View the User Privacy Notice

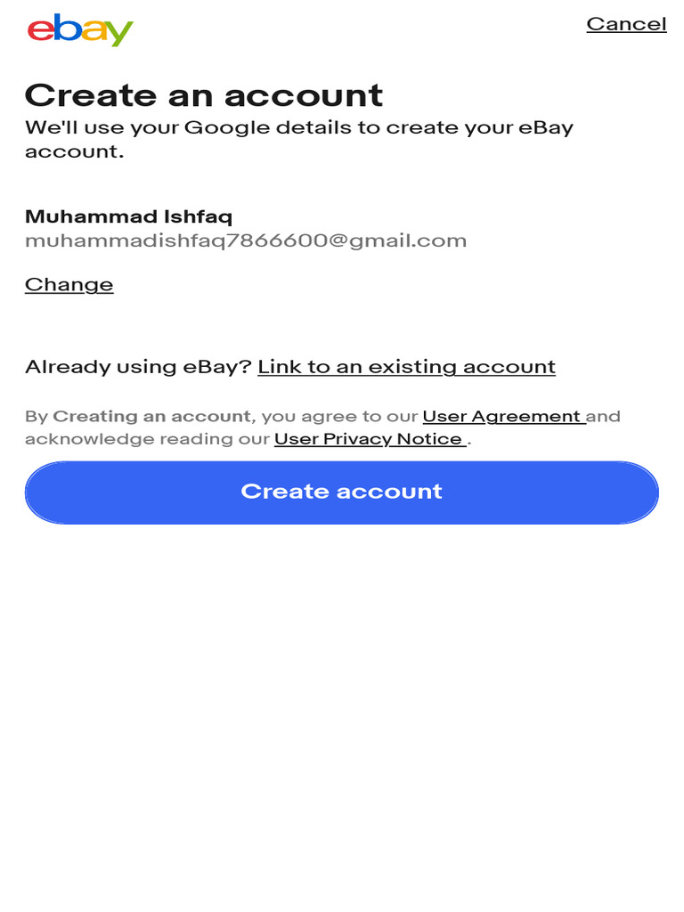coord(368,438)
